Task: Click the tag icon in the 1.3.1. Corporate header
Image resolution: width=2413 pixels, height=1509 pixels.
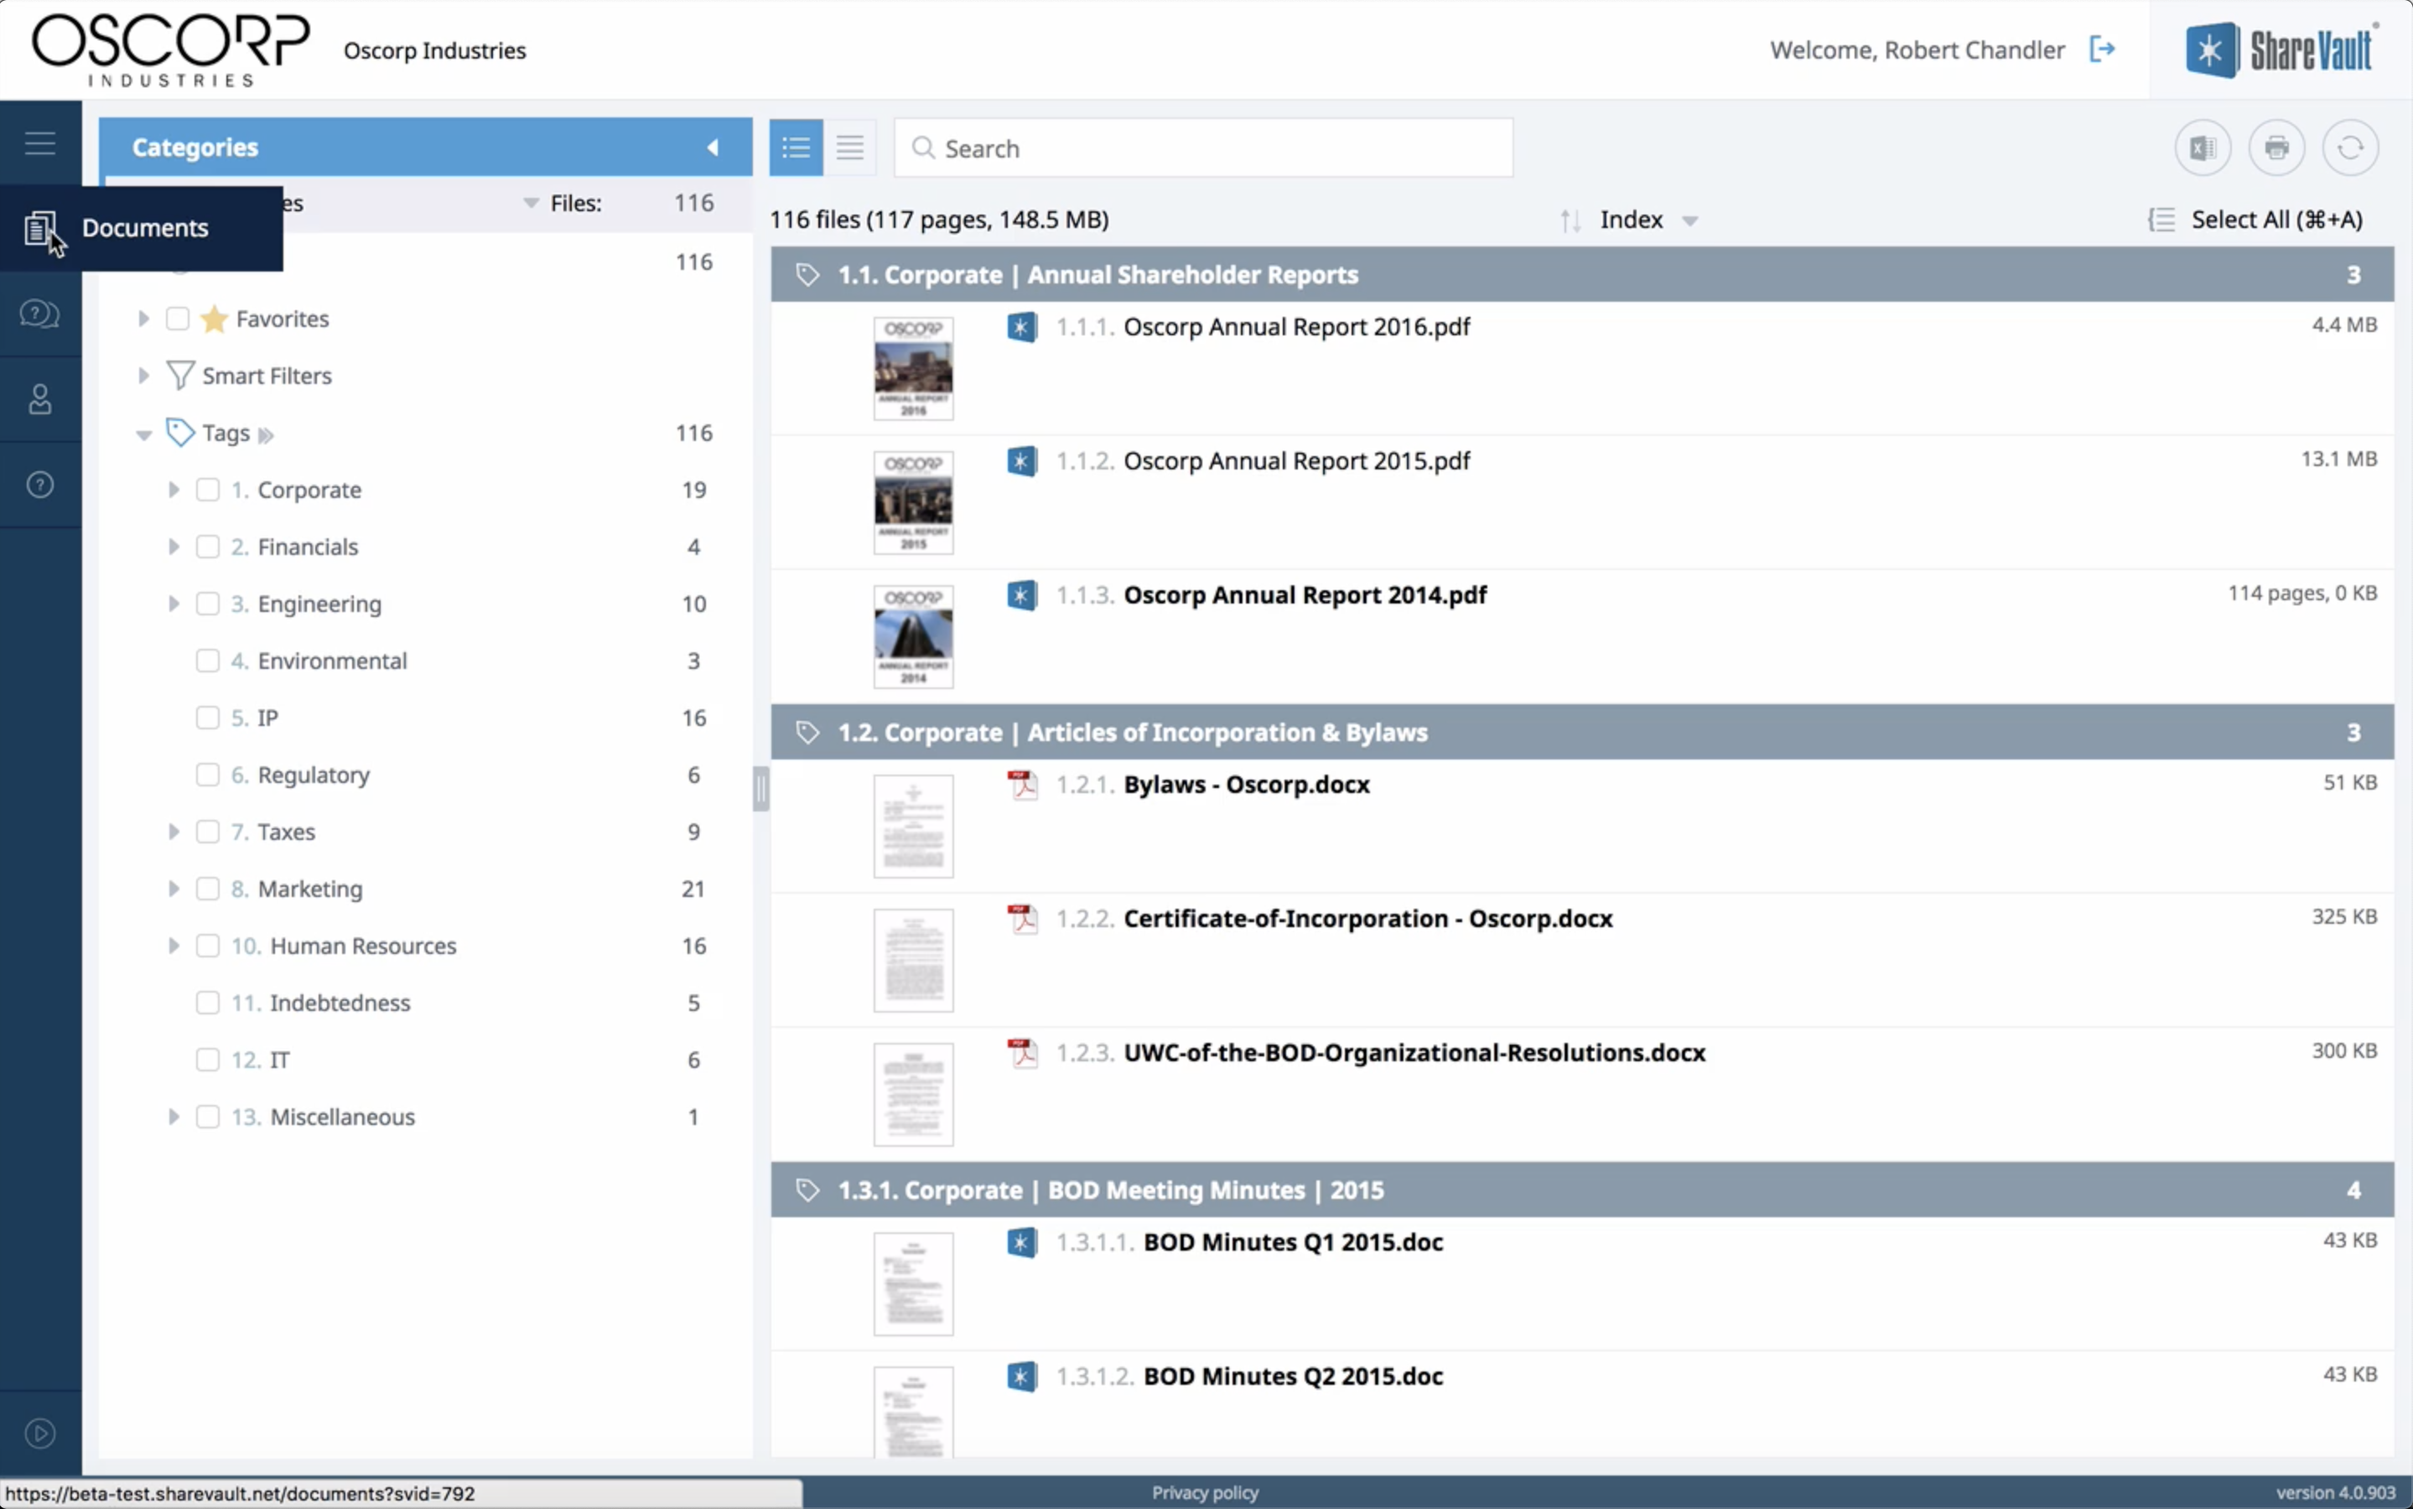Action: pyautogui.click(x=807, y=1190)
